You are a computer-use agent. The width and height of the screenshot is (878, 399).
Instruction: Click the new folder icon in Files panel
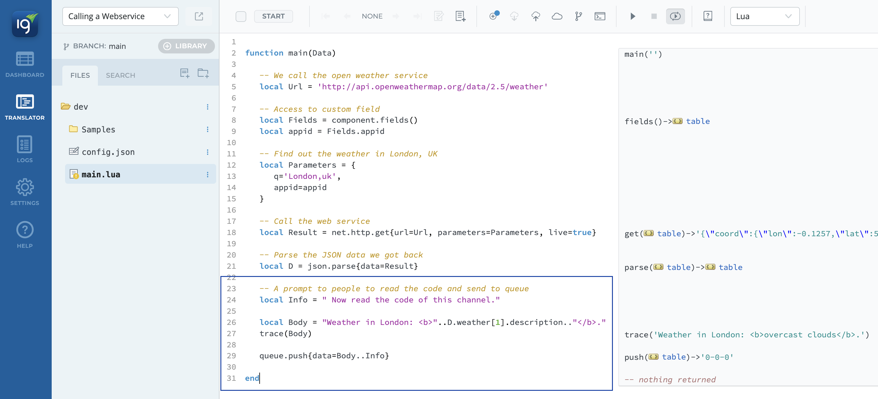tap(203, 73)
